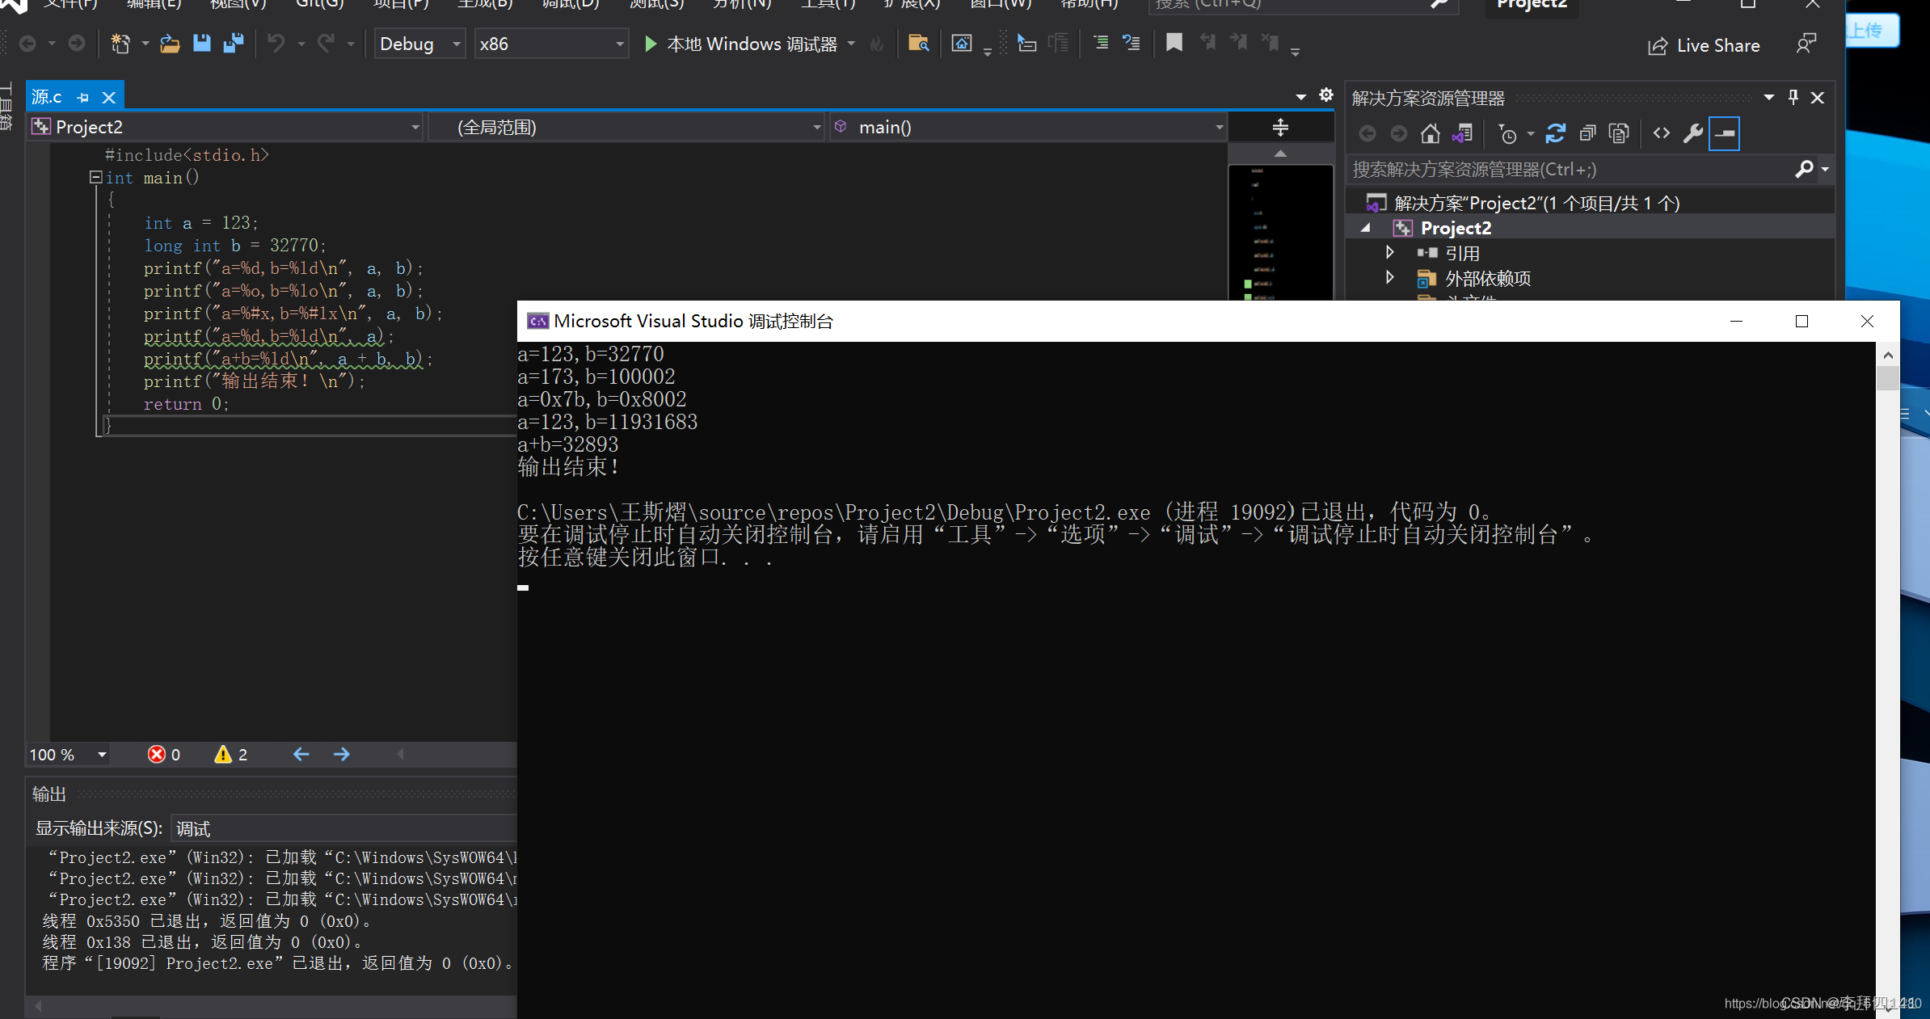Go to the previous issue with the left arrow
The image size is (1930, 1019).
pyautogui.click(x=301, y=754)
